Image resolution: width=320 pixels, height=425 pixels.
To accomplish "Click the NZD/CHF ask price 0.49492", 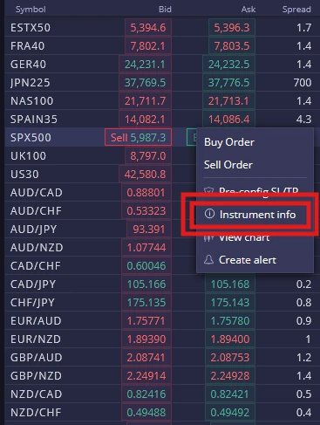I will click(x=230, y=413).
